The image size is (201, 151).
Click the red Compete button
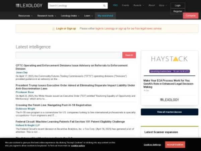[x=191, y=16]
